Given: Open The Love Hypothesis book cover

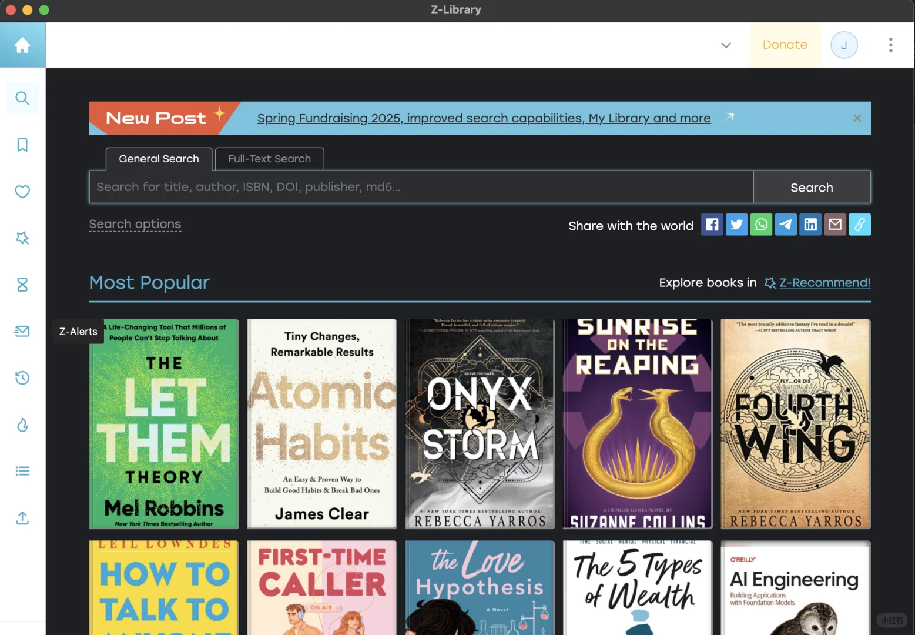Looking at the screenshot, I should tap(480, 588).
